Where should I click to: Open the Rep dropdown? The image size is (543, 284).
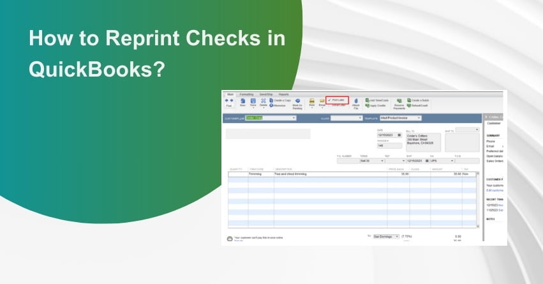(403, 161)
